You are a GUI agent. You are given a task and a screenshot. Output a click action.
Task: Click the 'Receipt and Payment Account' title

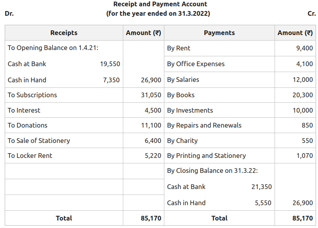160,4
